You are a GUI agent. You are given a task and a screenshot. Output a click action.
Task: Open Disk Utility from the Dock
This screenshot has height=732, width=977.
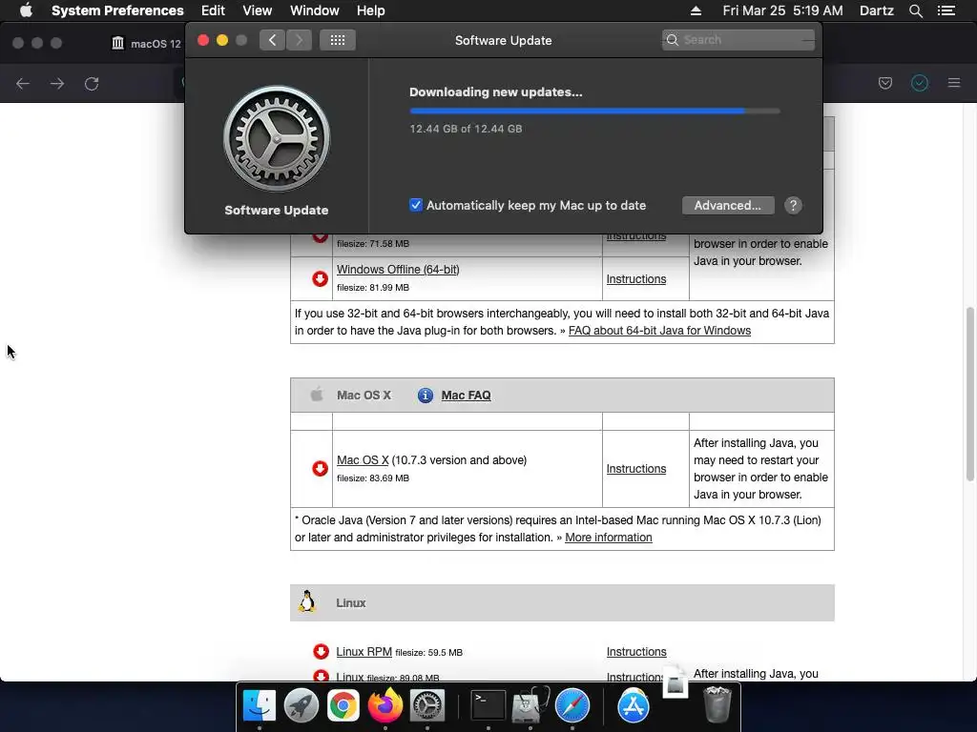pos(530,705)
